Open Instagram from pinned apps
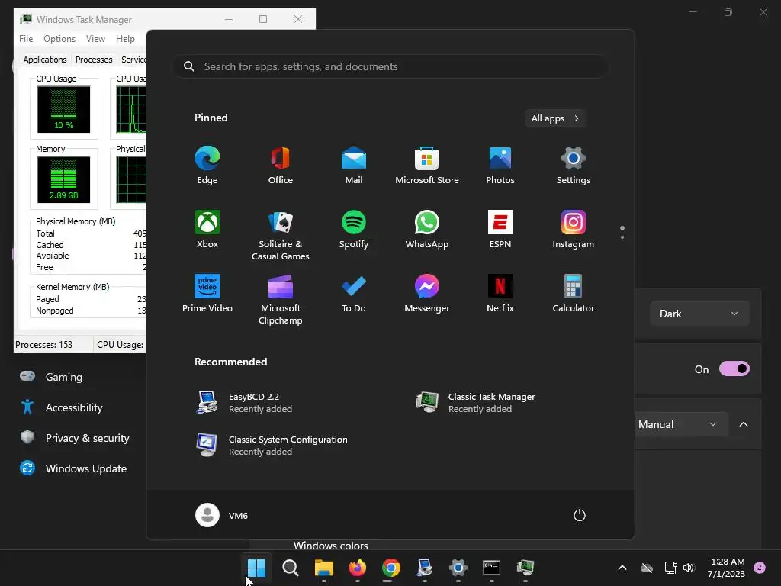This screenshot has height=586, width=781. click(x=574, y=230)
